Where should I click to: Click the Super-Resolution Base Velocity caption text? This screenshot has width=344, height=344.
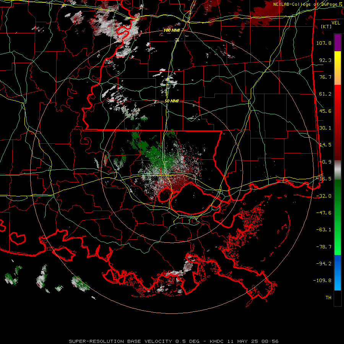tap(174, 341)
